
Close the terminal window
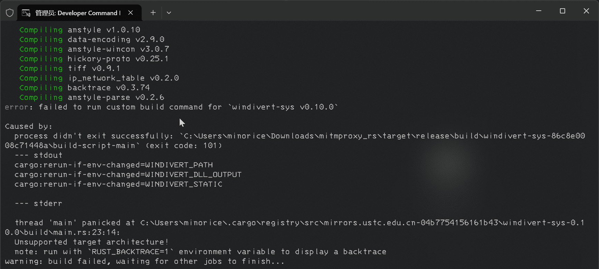[586, 11]
